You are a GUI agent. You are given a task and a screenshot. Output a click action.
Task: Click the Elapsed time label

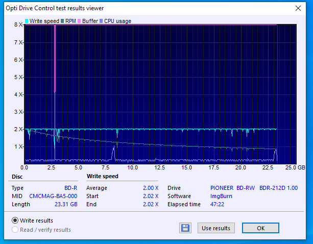(184, 204)
